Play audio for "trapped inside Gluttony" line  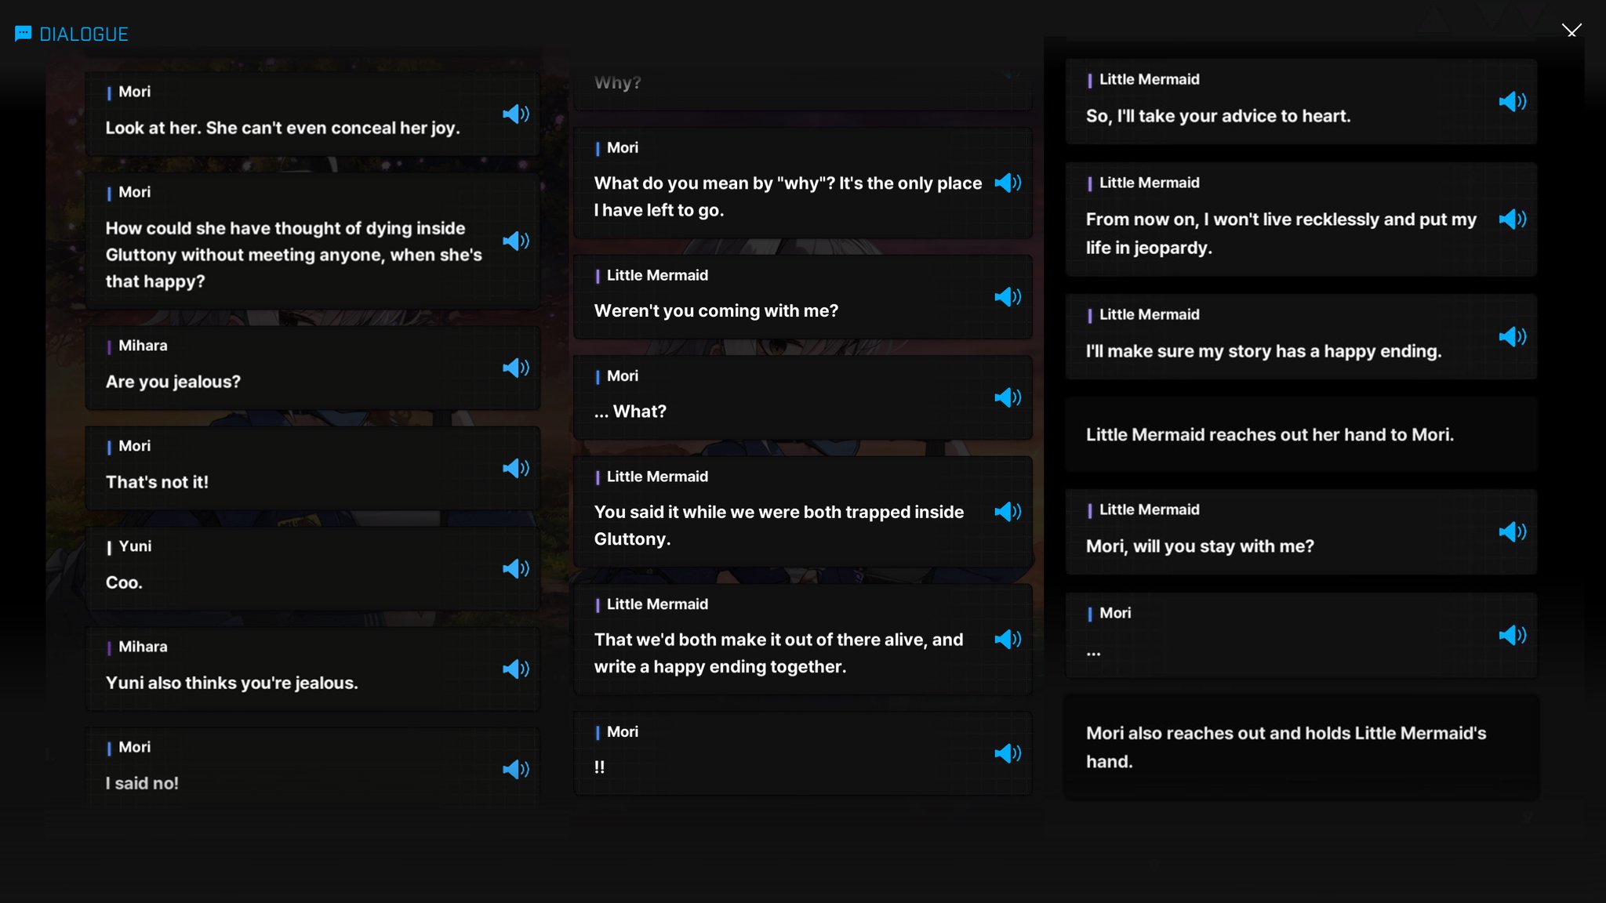1008,512
